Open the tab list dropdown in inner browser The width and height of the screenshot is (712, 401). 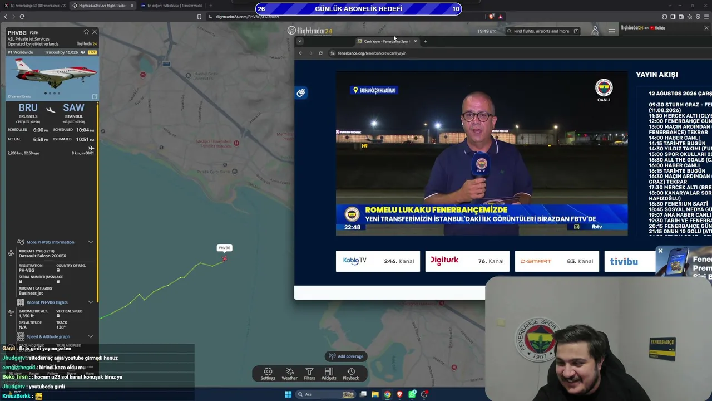click(299, 41)
